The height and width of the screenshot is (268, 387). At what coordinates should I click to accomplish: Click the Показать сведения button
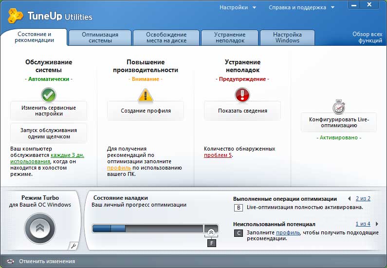point(242,111)
